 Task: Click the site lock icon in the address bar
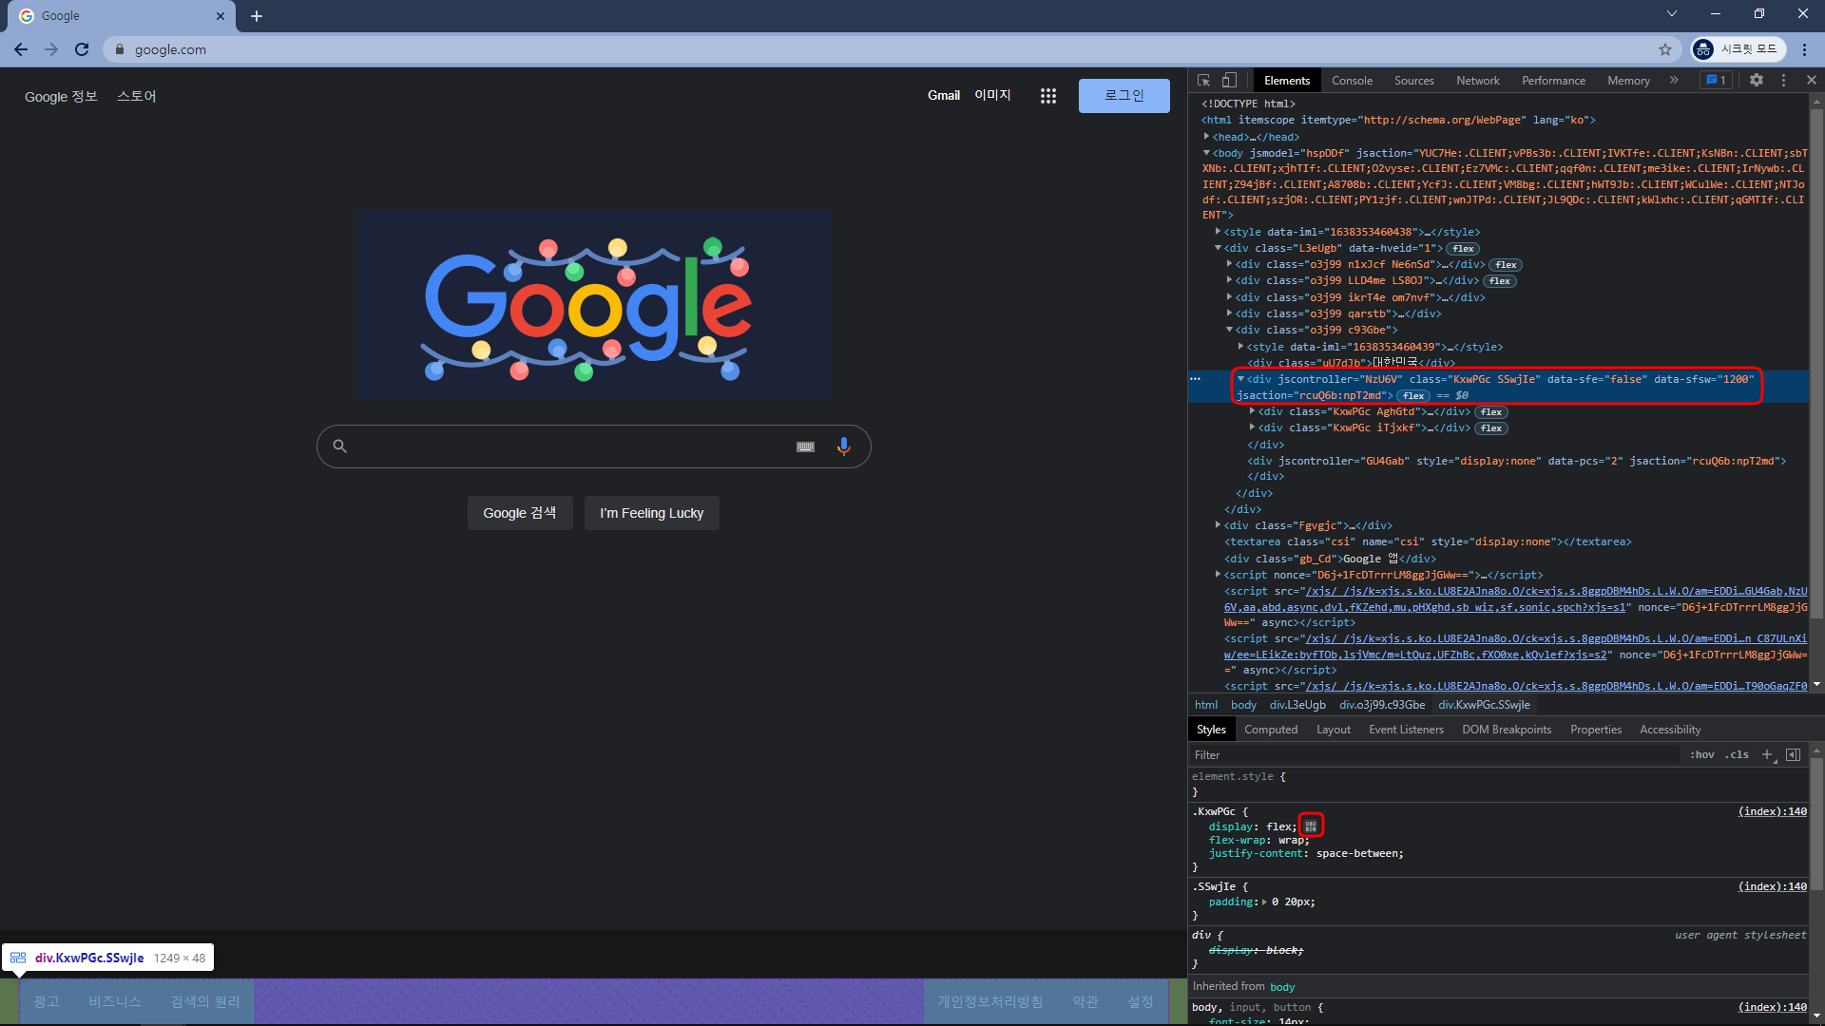[120, 49]
